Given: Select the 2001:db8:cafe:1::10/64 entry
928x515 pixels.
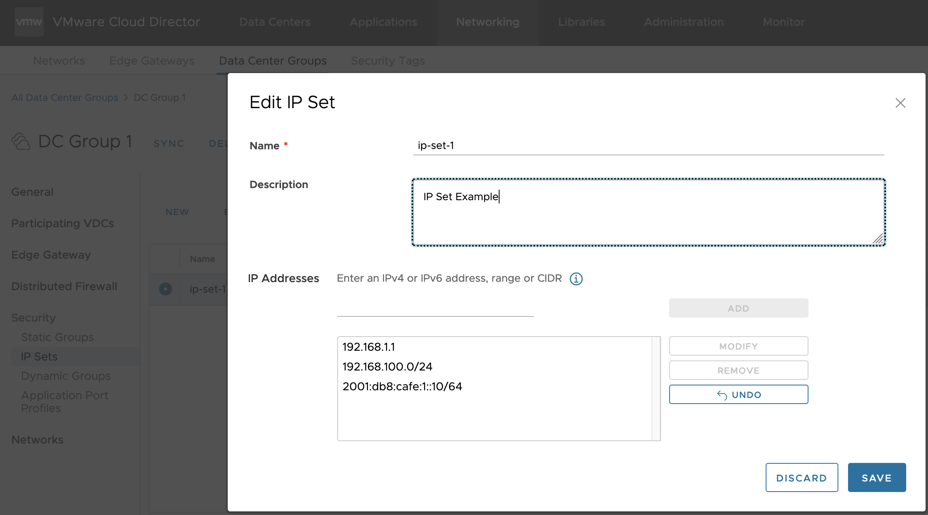Looking at the screenshot, I should point(402,386).
